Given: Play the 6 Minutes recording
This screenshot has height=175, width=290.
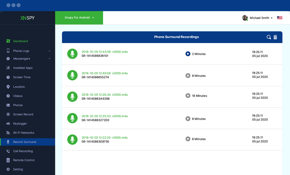Looking at the screenshot, I should pos(188,139).
